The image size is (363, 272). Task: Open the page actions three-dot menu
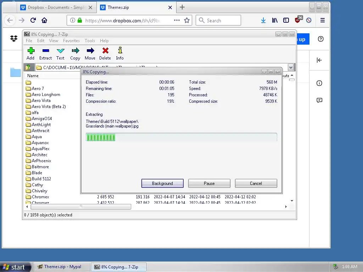177,20
